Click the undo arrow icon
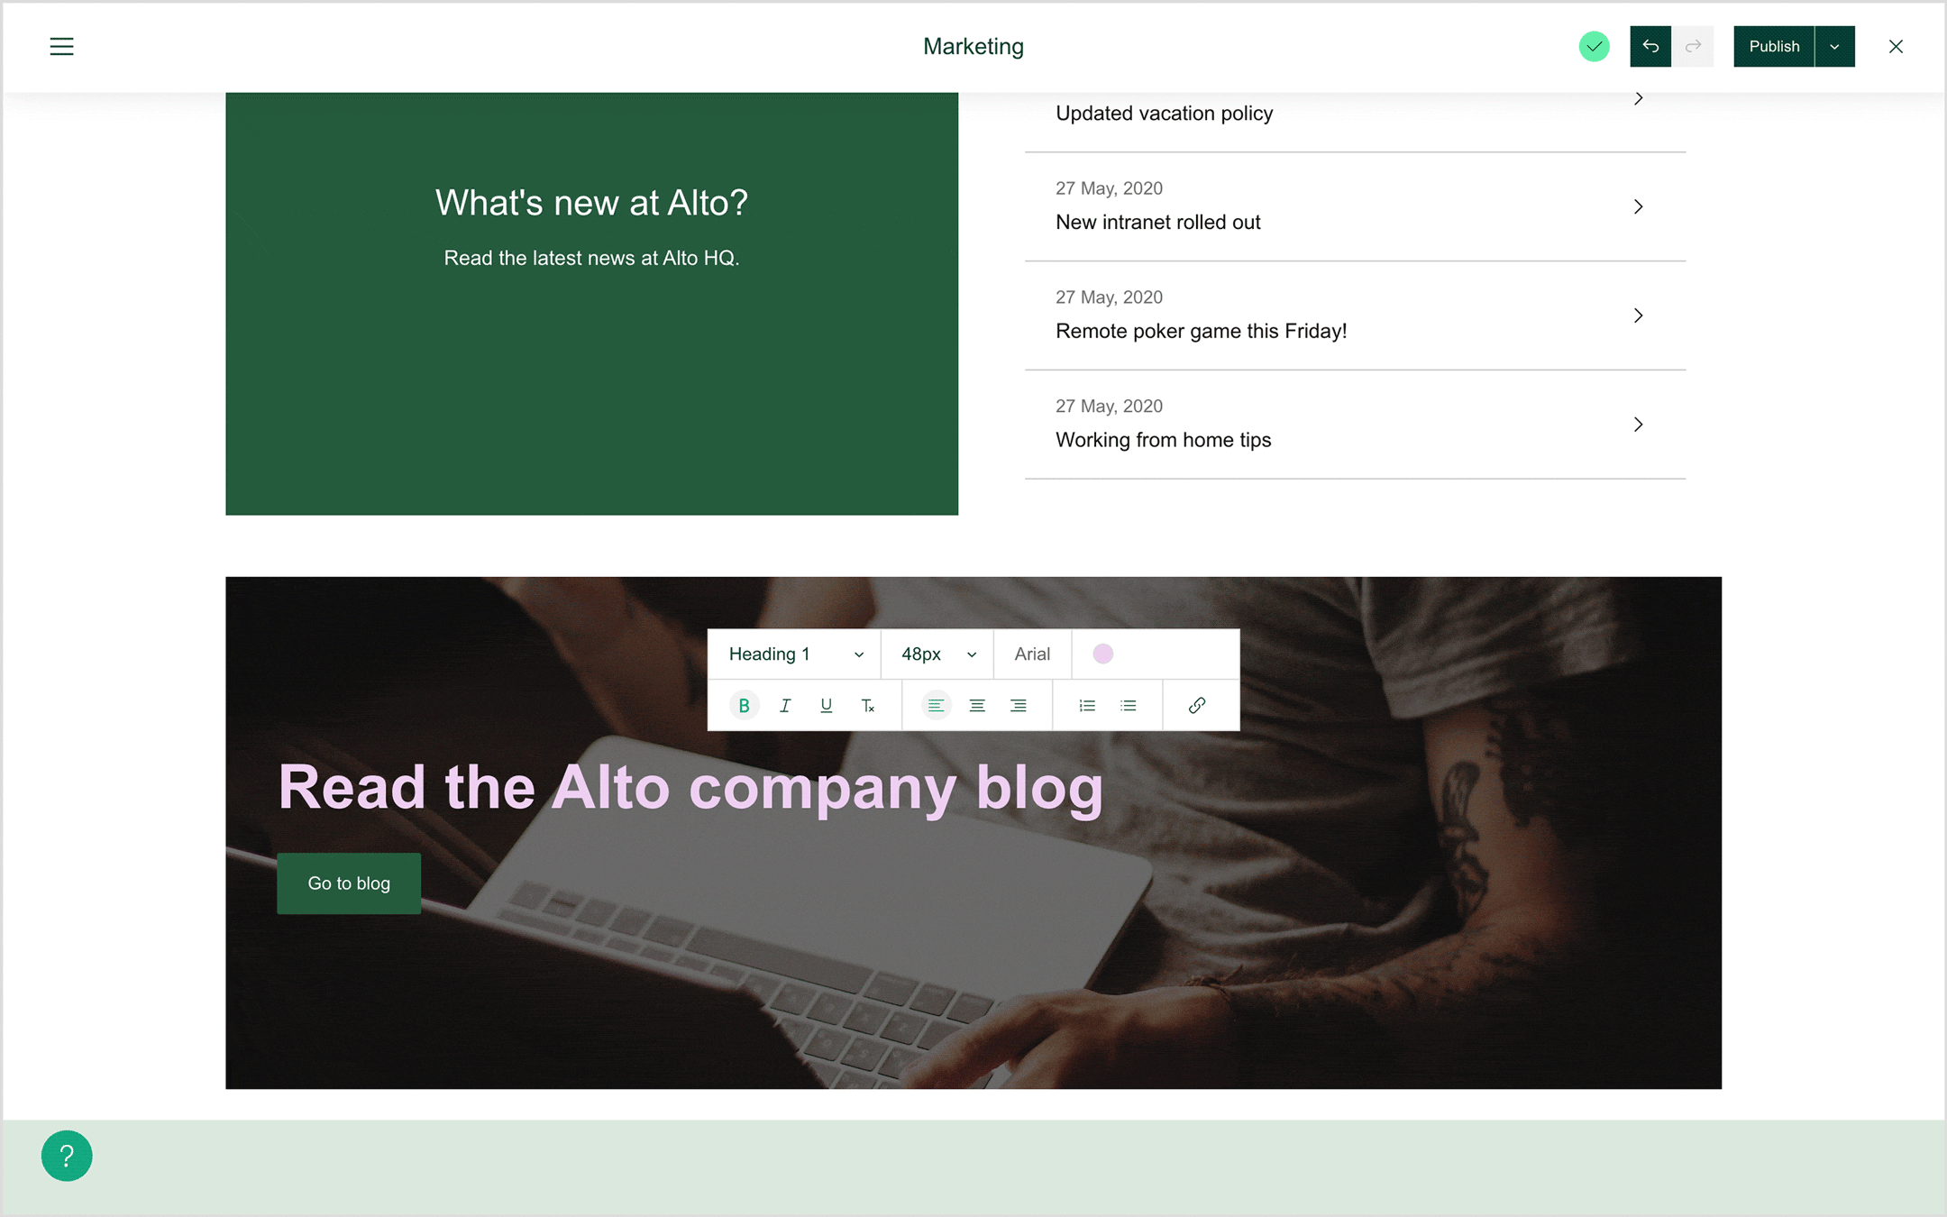 pos(1651,46)
